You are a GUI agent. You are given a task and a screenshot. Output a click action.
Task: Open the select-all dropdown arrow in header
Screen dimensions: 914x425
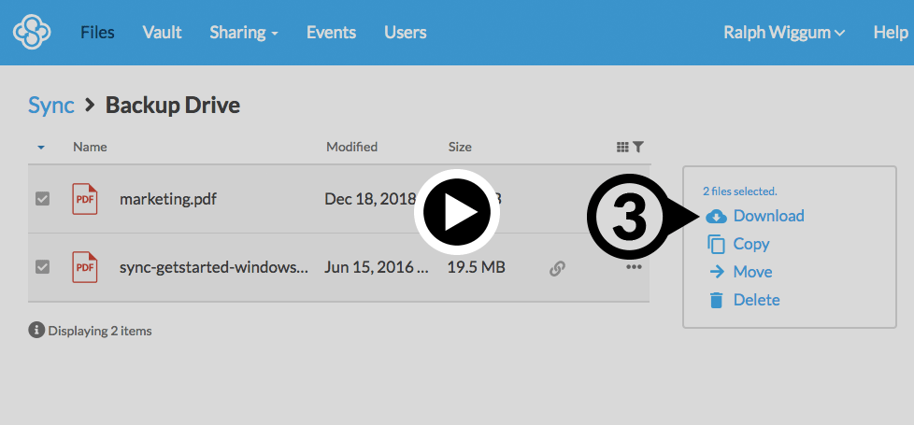[x=41, y=148]
